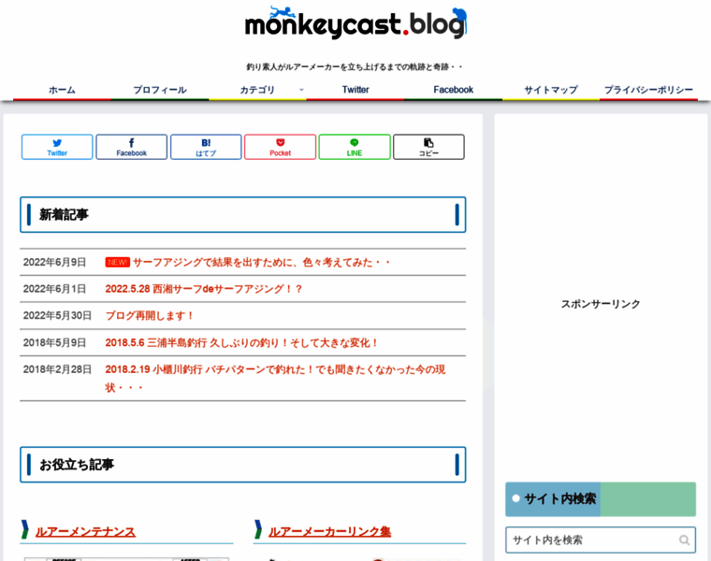
Task: Click the date 2022年6月1日
Action: click(54, 289)
